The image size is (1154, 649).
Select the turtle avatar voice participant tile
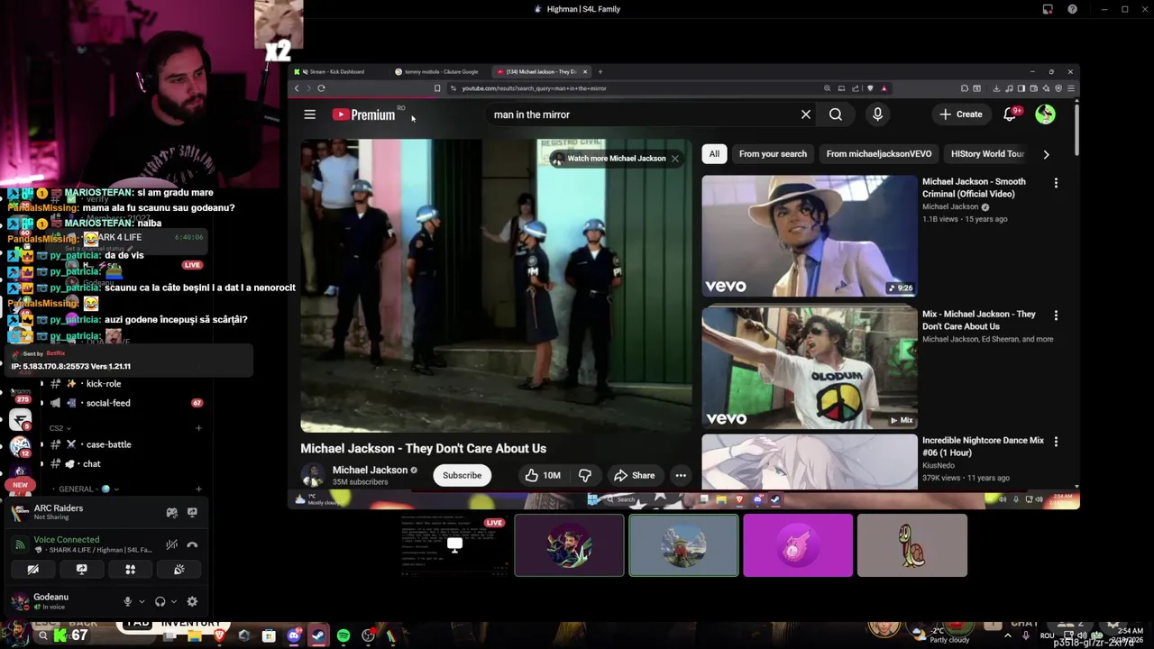click(911, 545)
